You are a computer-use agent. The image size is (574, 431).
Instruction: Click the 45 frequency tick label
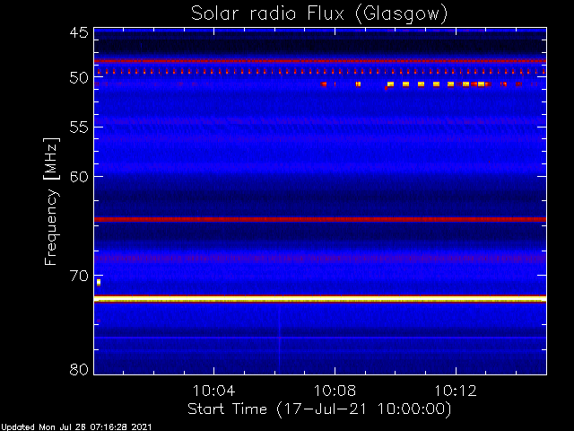tap(79, 32)
